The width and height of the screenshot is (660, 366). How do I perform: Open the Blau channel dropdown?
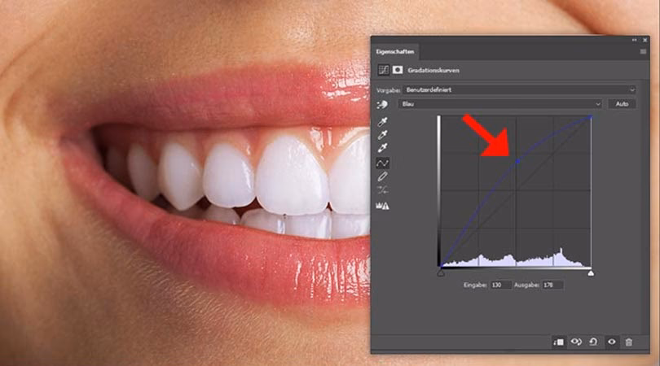(x=500, y=104)
